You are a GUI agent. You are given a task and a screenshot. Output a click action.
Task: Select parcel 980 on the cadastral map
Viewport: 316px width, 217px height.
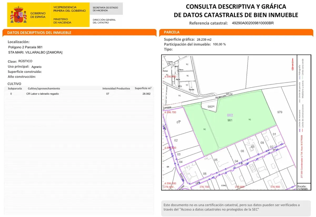(x=210, y=107)
